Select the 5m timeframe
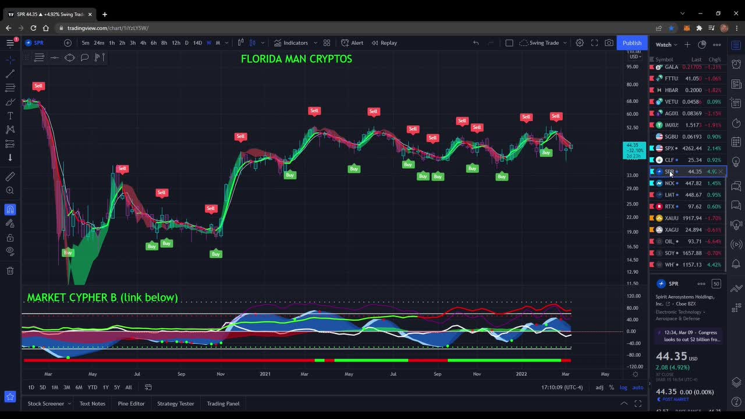The image size is (745, 419). [86, 42]
